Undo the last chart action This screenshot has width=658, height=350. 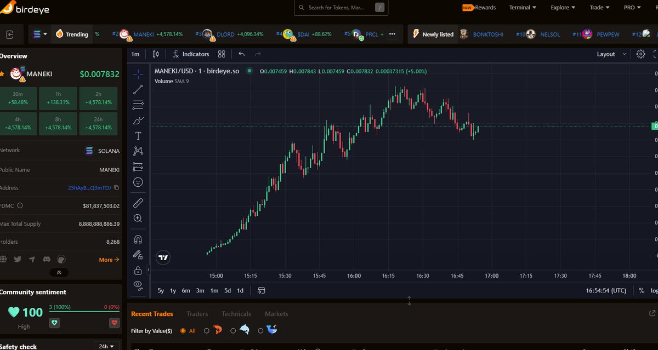(x=242, y=54)
